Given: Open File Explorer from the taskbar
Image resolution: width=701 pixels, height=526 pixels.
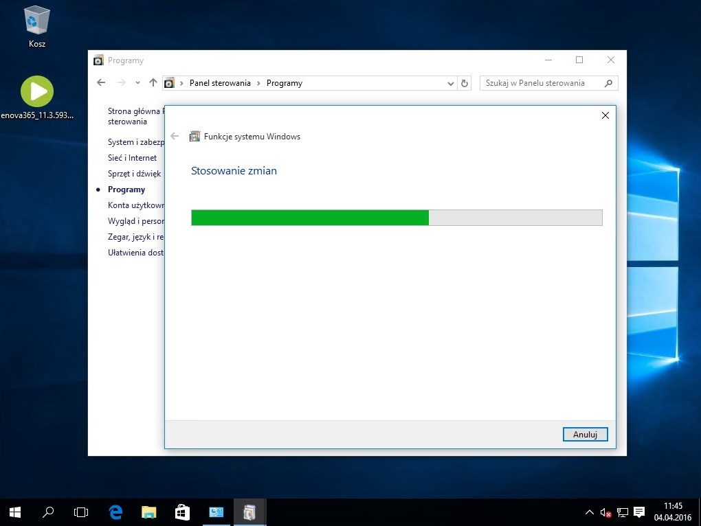Looking at the screenshot, I should [x=148, y=512].
